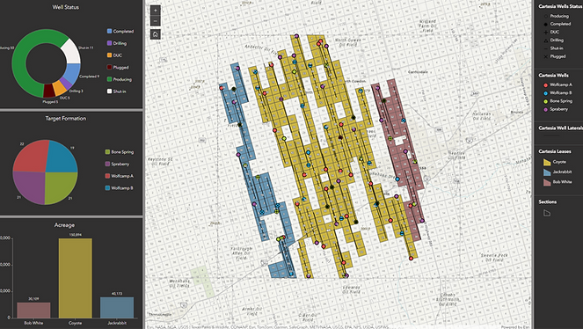Select the Bob White acreage bar

[33, 310]
